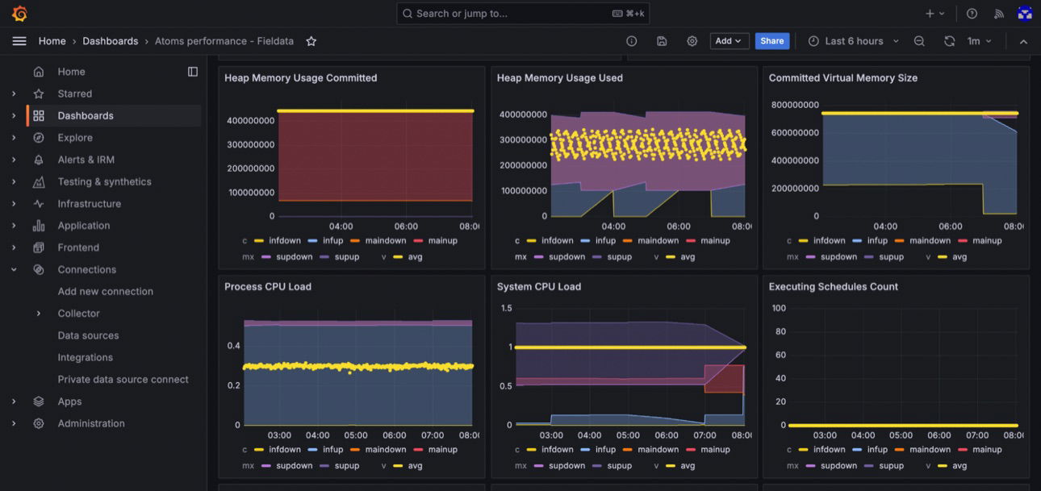The height and width of the screenshot is (491, 1041).
Task: Open dashboard insights info icon
Action: 632,41
